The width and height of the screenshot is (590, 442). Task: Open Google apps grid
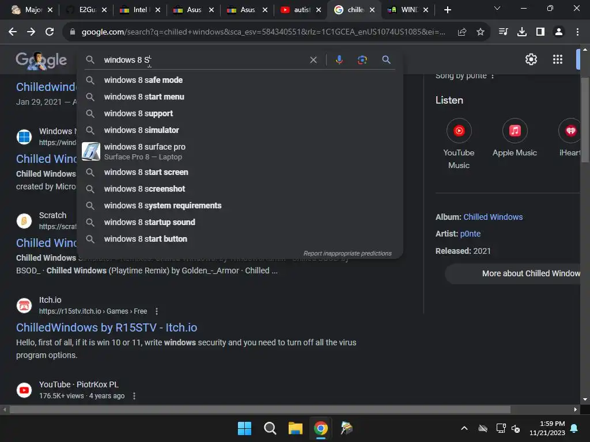pyautogui.click(x=558, y=59)
